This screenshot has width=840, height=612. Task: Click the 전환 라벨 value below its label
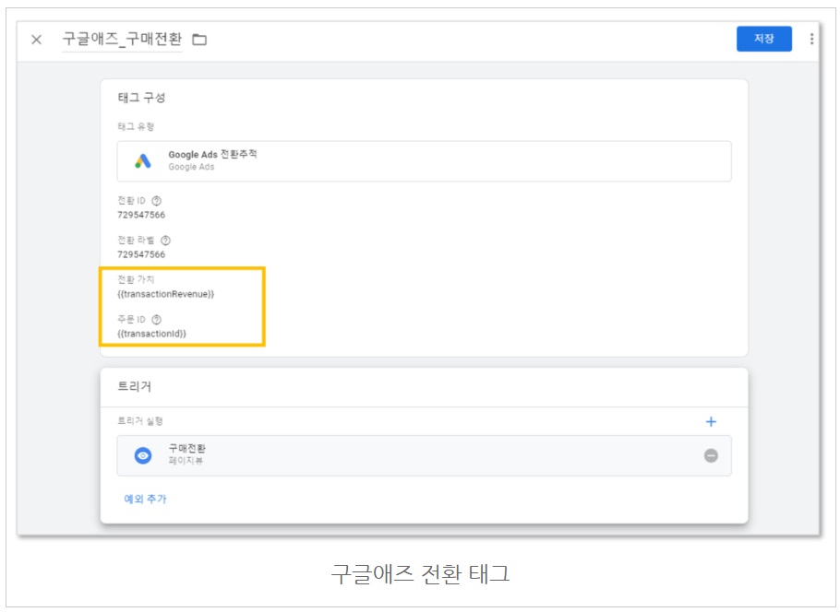pos(141,254)
